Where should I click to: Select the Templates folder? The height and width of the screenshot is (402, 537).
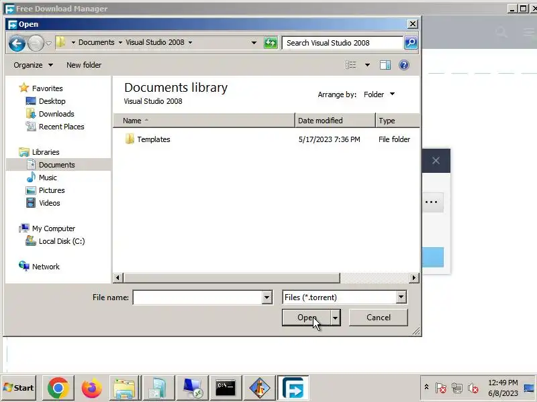pos(154,139)
